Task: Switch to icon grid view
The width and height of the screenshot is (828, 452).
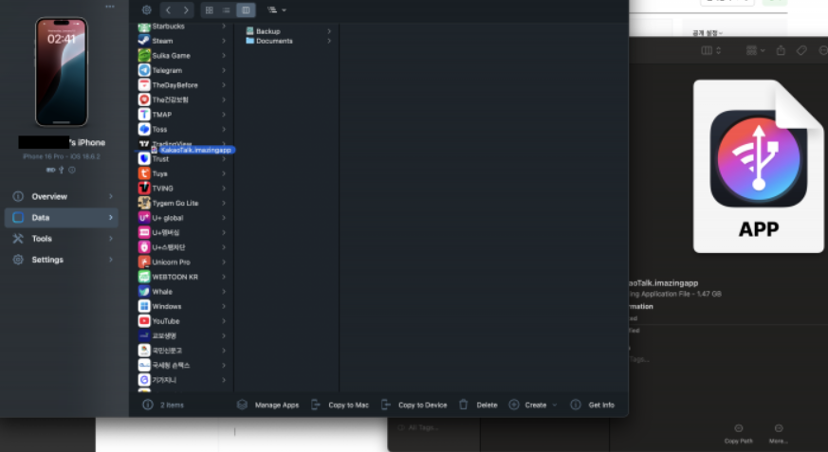Action: click(x=209, y=10)
